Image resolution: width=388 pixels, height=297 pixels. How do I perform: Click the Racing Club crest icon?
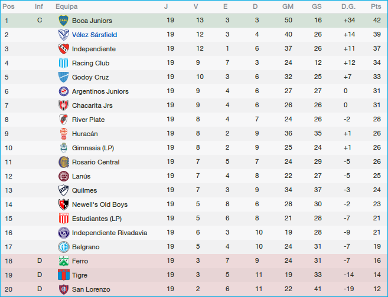(63, 63)
